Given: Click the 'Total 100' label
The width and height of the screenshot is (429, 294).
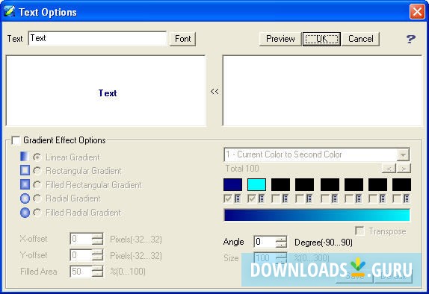Looking at the screenshot, I should click(x=242, y=169).
